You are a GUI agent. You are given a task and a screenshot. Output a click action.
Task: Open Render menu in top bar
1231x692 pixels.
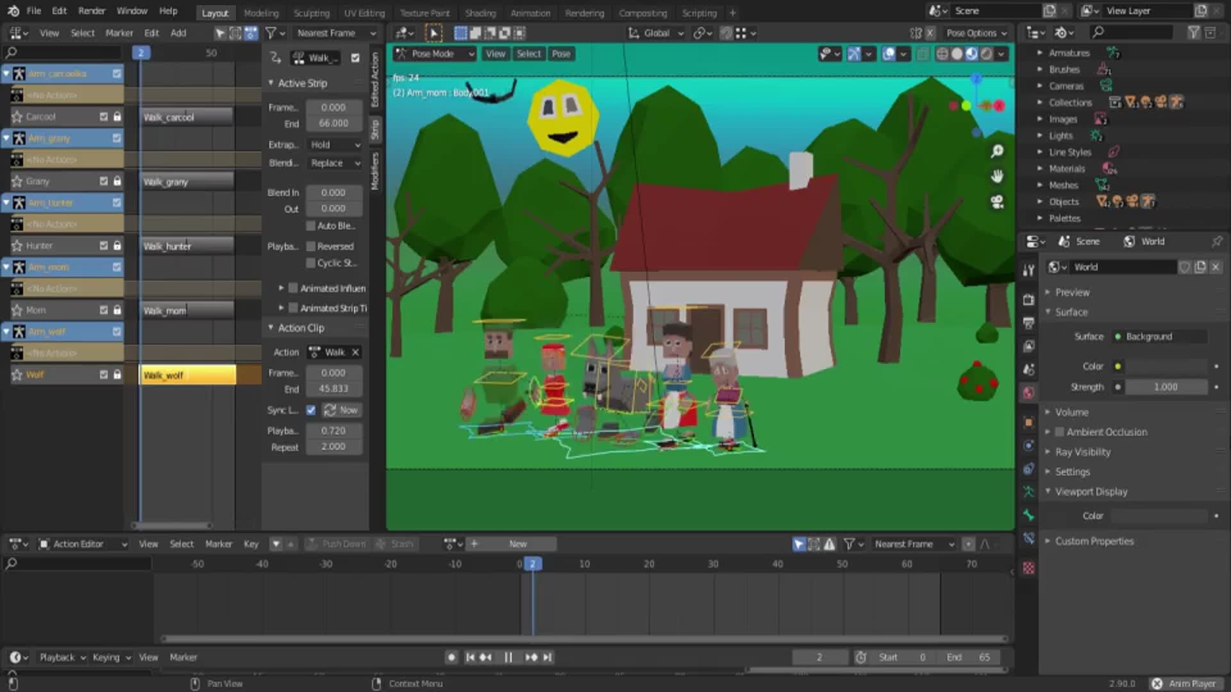click(x=92, y=11)
